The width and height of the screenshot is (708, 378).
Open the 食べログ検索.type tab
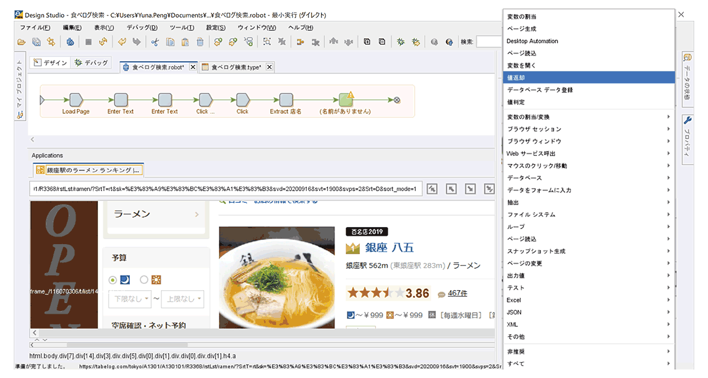[236, 67]
